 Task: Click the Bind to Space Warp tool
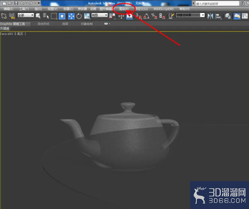[x=12, y=16]
